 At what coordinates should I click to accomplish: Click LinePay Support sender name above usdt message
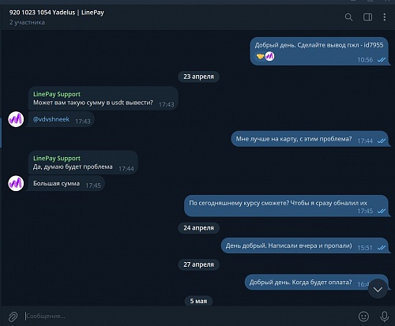[x=57, y=94]
